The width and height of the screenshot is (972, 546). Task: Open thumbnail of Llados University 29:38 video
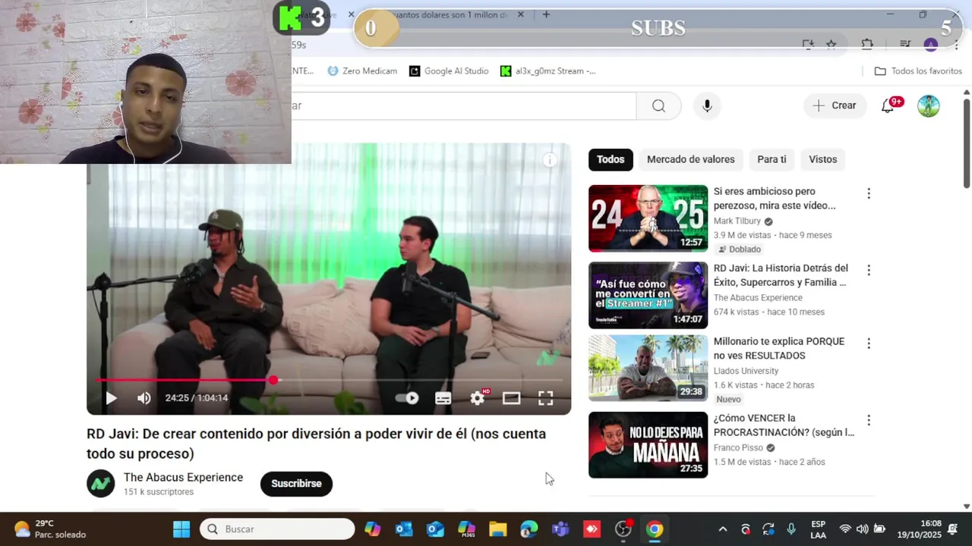click(648, 368)
